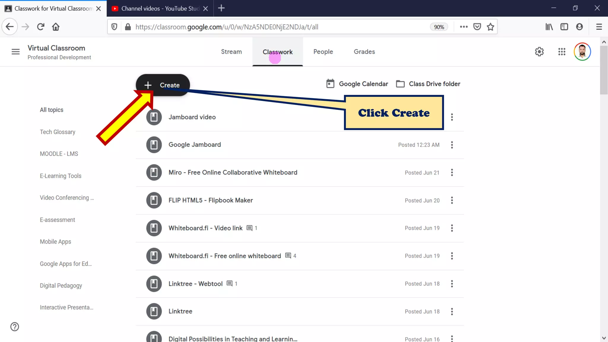Viewport: 608px width, 342px height.
Task: Toggle the Firefox sidebar icon
Action: (x=564, y=27)
